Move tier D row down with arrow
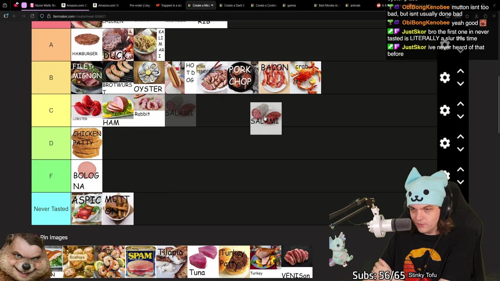 (x=461, y=149)
